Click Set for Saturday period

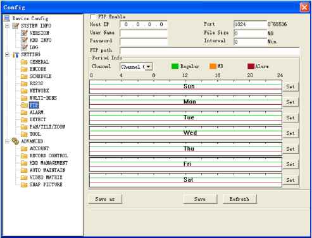(290, 180)
